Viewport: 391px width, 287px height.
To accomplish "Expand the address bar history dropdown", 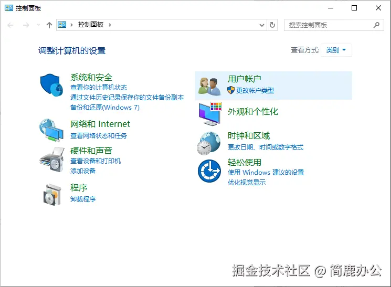I will [262, 25].
